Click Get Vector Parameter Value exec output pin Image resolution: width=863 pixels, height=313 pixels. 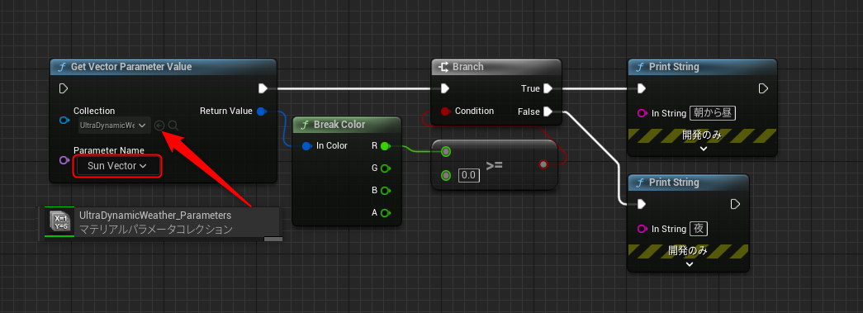263,88
